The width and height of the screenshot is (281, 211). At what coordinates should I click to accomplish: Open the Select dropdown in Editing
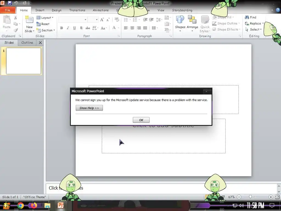[253, 29]
